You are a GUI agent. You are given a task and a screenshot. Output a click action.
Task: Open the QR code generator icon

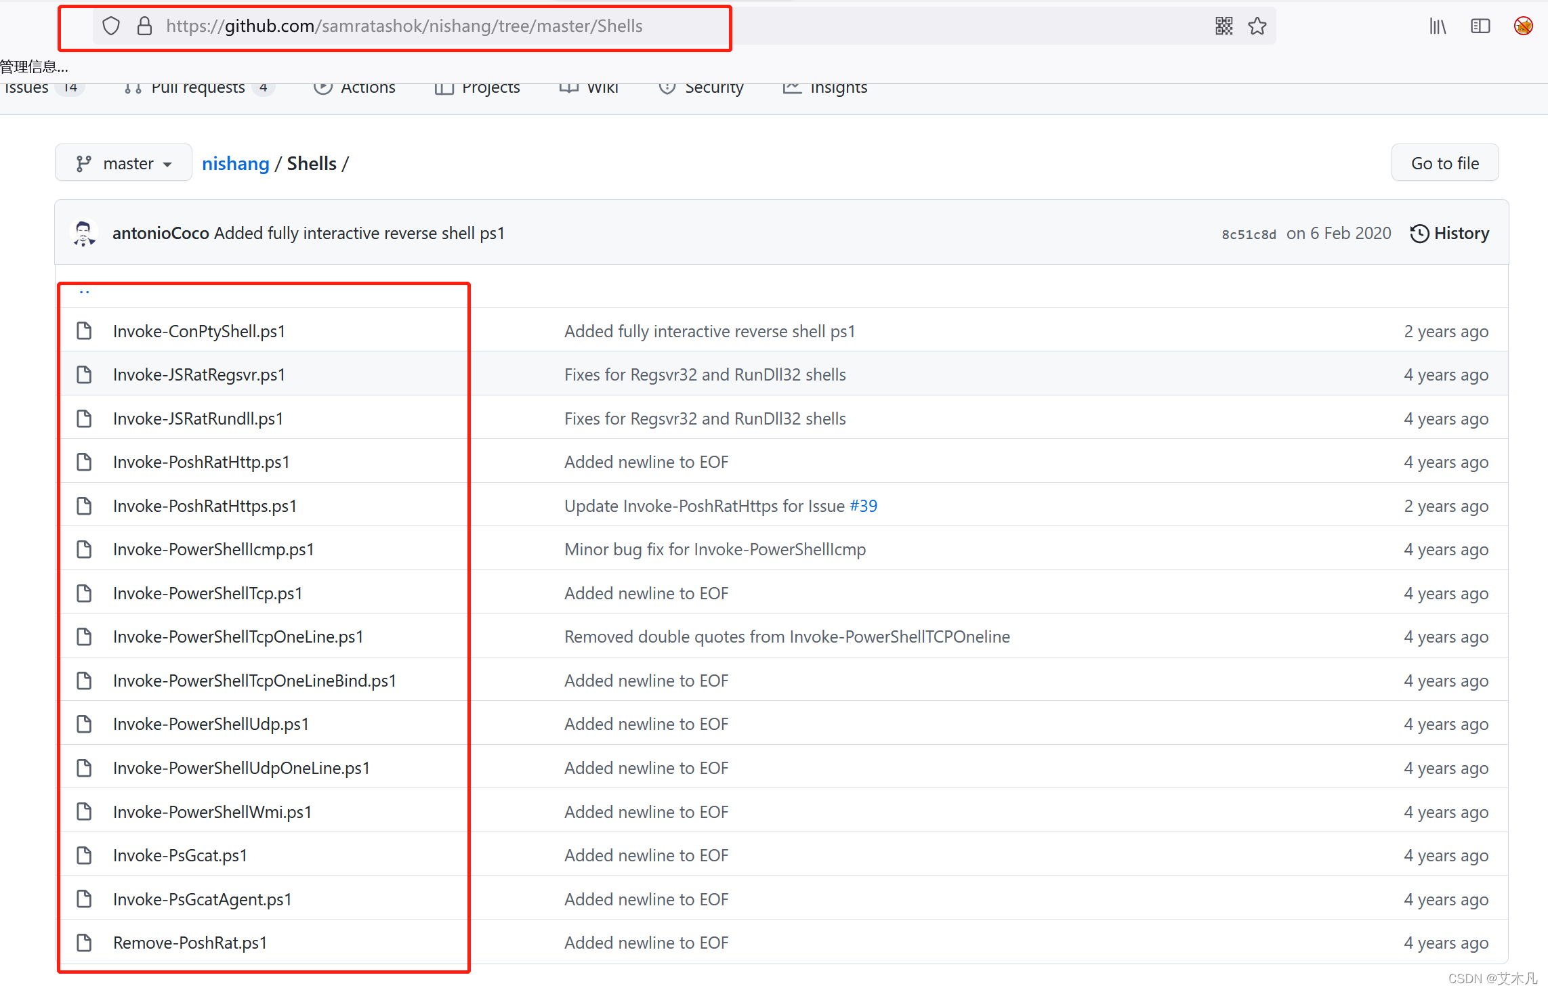pyautogui.click(x=1223, y=26)
